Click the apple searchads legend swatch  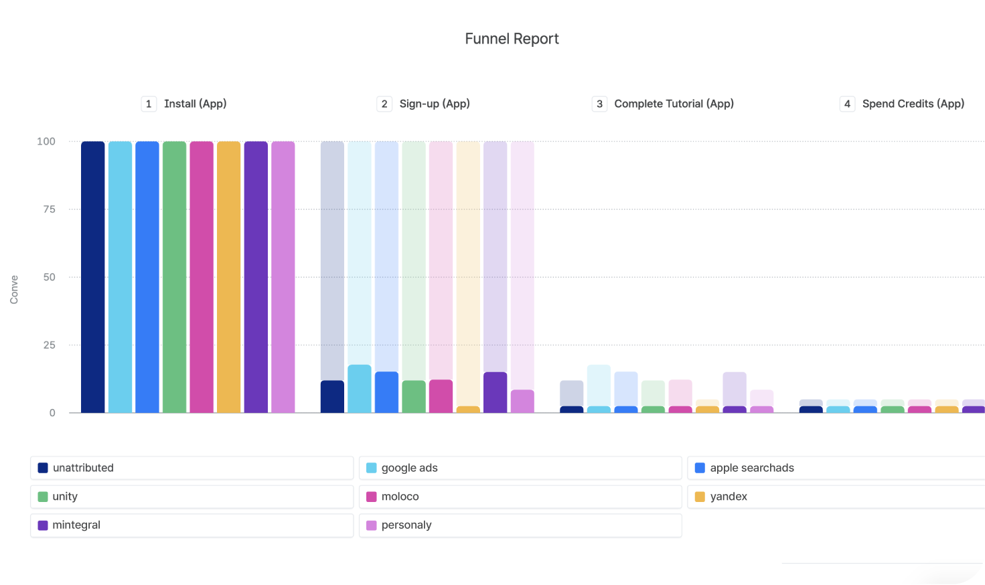(x=700, y=468)
